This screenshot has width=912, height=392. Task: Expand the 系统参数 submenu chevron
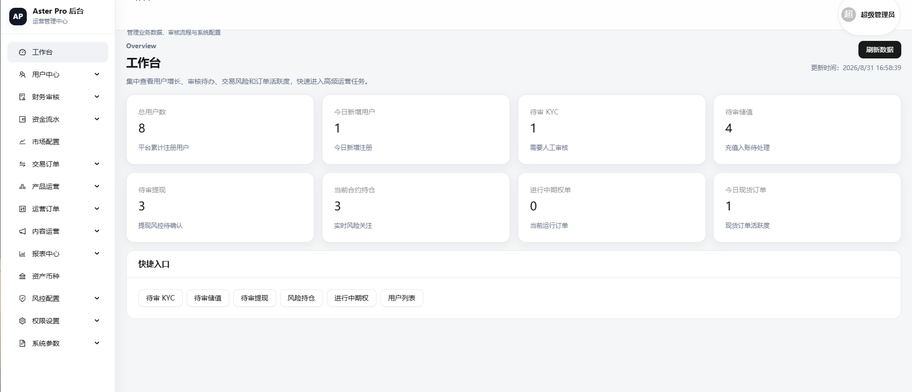pyautogui.click(x=97, y=343)
